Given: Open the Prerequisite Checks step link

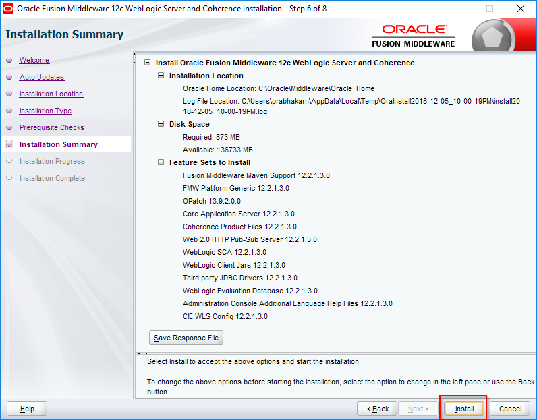Looking at the screenshot, I should pos(52,127).
